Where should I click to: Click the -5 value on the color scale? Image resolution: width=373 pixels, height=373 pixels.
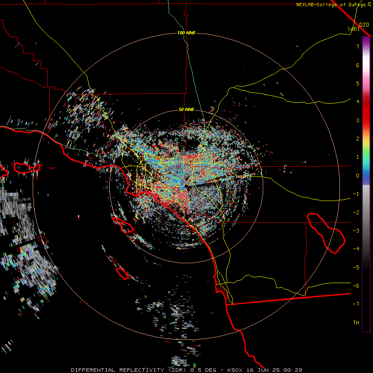[356, 268]
